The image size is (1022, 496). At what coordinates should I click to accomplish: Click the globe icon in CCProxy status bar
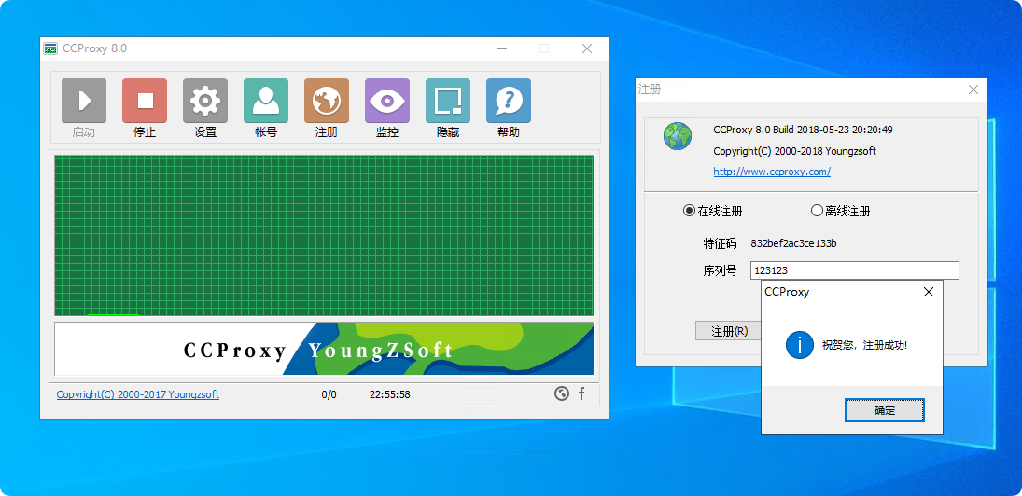coord(562,393)
